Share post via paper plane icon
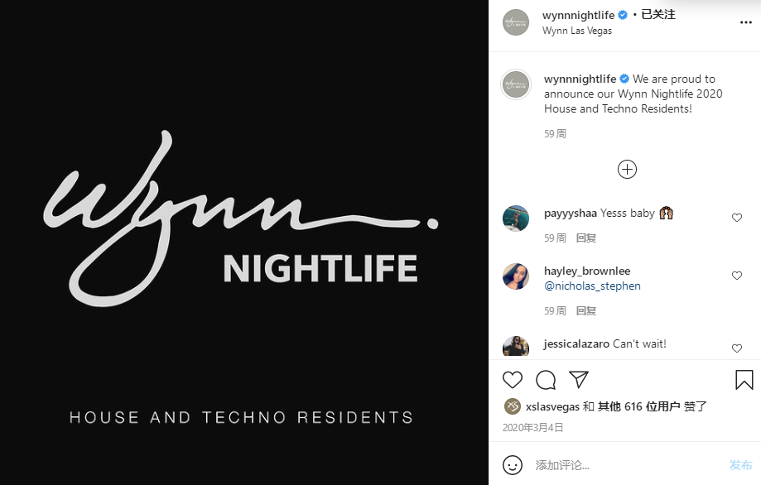Screen dimensions: 761x485 tap(579, 380)
